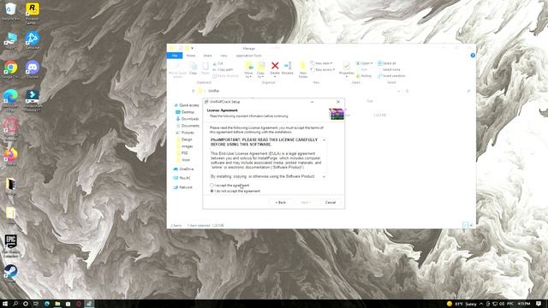The height and width of the screenshot is (308, 548).
Task: Click the Copy icon in Clipboard group
Action: click(x=194, y=68)
